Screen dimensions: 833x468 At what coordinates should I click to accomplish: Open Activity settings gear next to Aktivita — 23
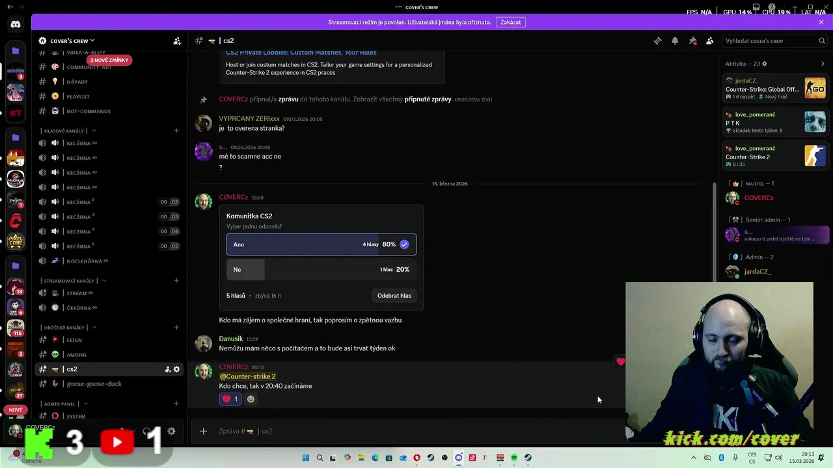pos(764,64)
